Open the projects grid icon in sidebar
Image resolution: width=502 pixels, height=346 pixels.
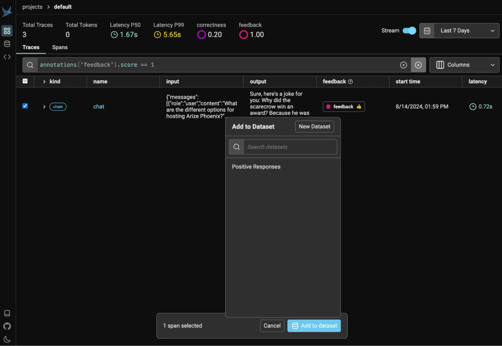7,31
